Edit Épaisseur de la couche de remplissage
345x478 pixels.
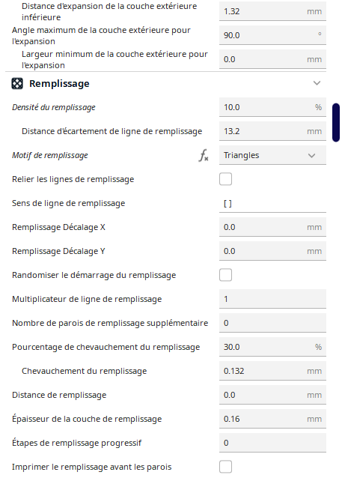pos(272,419)
